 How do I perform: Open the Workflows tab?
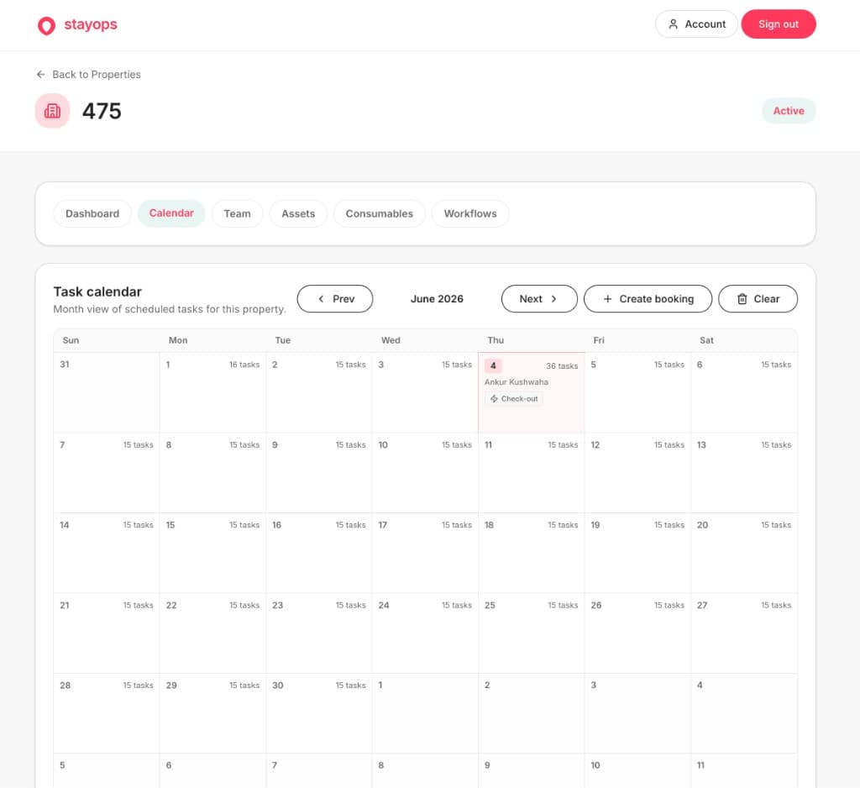[x=470, y=213]
